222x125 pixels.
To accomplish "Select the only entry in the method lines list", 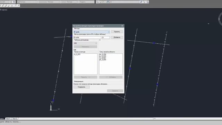I will pyautogui.click(x=77, y=55).
